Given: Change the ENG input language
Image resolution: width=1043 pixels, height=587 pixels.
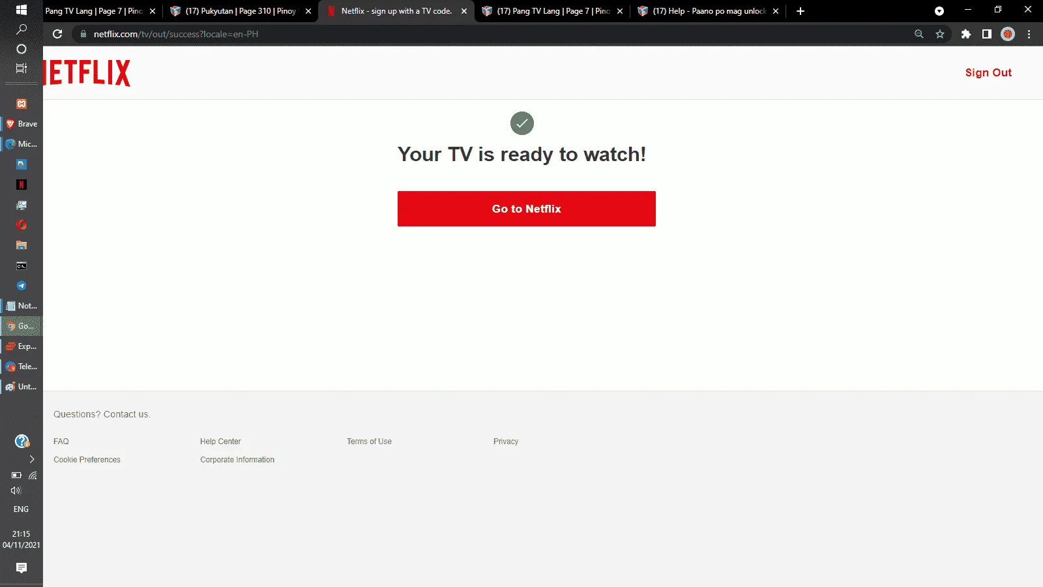Looking at the screenshot, I should coord(21,509).
